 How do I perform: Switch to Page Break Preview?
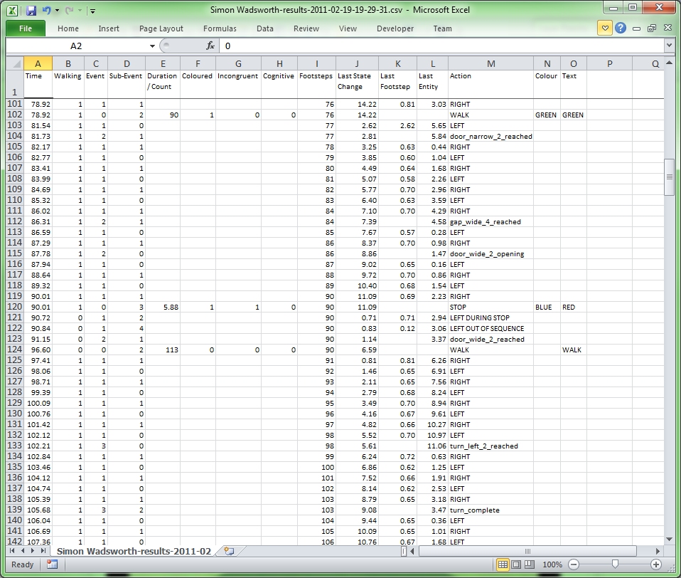pyautogui.click(x=530, y=564)
